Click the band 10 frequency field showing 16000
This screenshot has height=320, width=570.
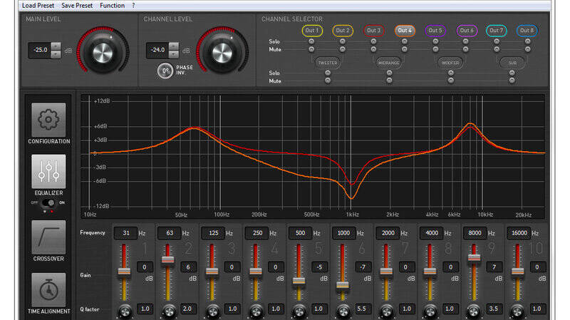pos(519,233)
